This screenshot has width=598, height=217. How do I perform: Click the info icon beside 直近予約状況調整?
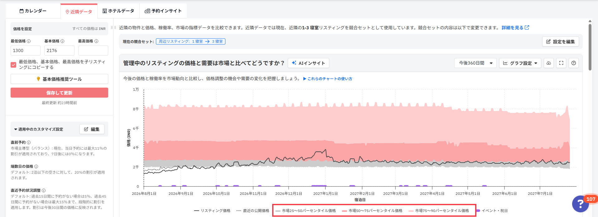pyautogui.click(x=44, y=190)
